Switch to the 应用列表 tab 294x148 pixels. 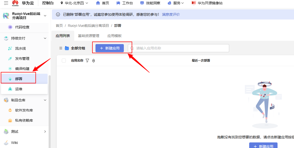pyautogui.click(x=63, y=36)
